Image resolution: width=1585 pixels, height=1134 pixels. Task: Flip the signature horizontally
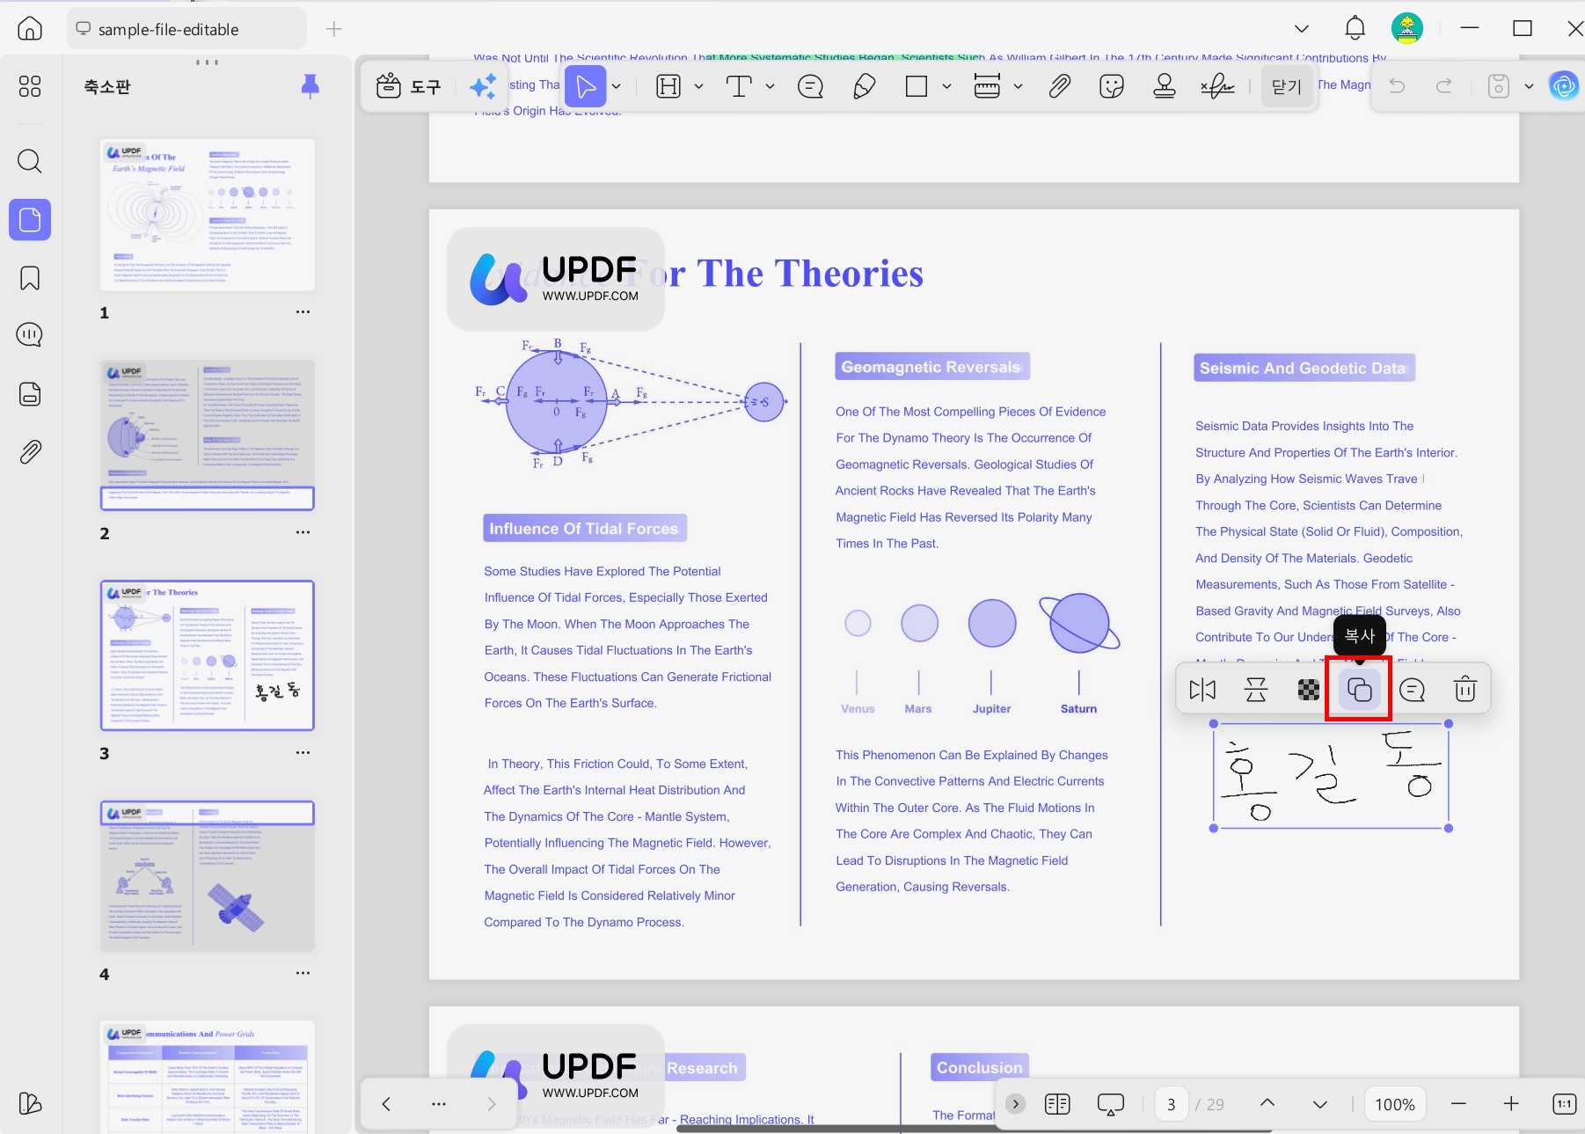(1202, 690)
